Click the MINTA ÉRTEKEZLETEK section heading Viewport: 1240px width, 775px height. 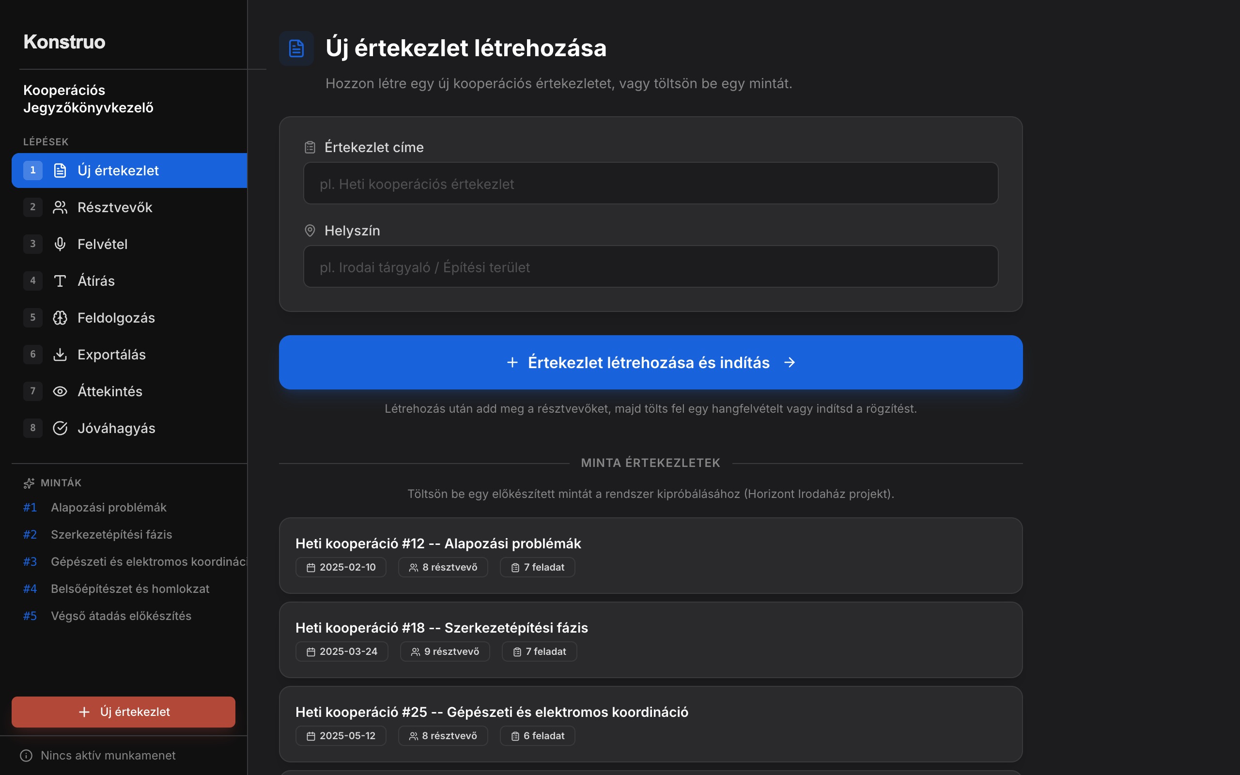[x=651, y=463]
